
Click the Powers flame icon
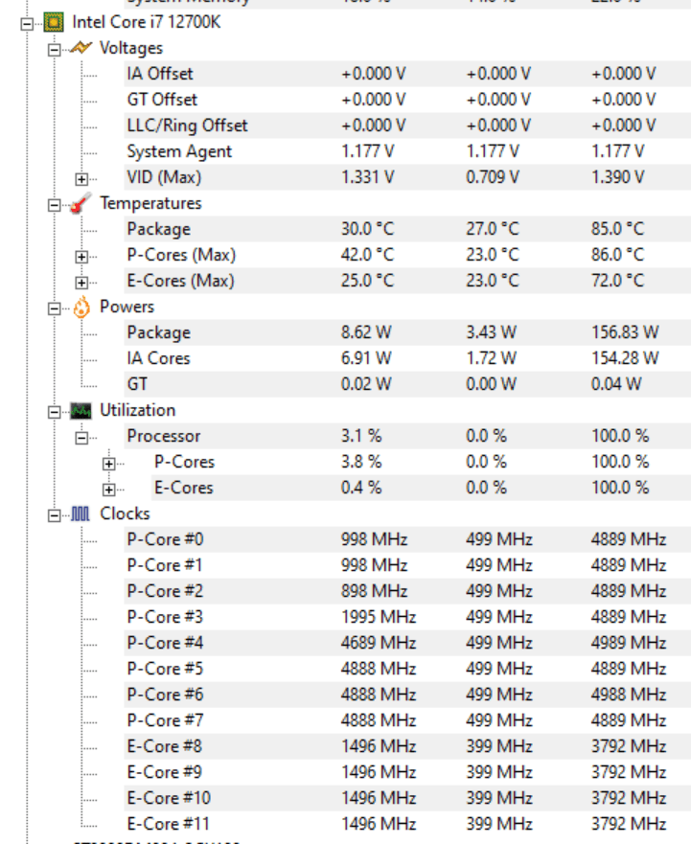pyautogui.click(x=81, y=308)
